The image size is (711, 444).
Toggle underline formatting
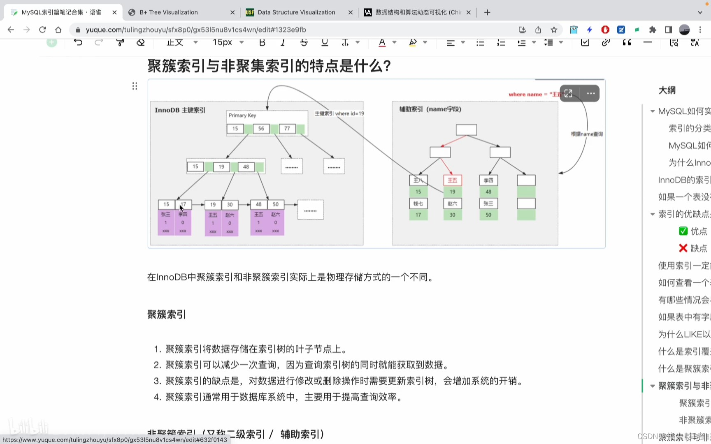click(x=325, y=42)
